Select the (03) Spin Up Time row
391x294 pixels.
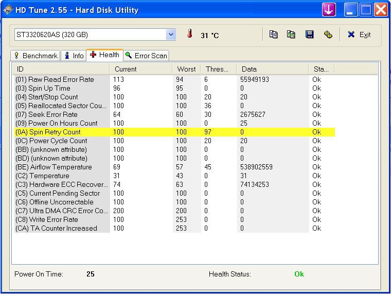[x=174, y=88]
